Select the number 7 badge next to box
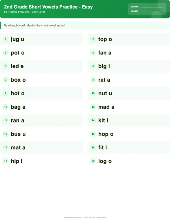Viewport: 170px width, 220px height. point(5,80)
